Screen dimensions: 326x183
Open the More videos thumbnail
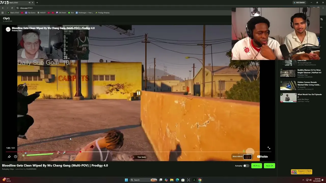247,157
